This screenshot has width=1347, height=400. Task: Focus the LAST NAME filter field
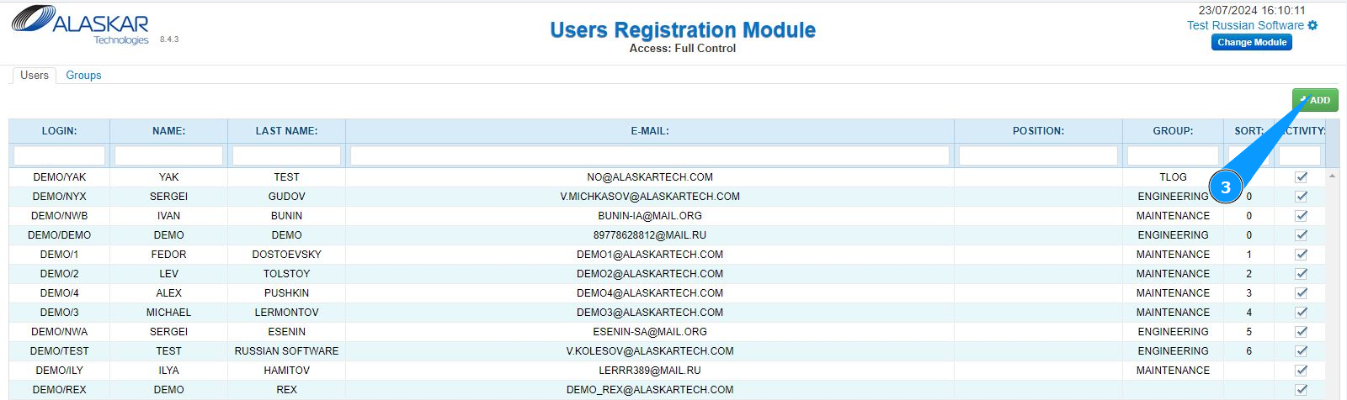tap(286, 155)
